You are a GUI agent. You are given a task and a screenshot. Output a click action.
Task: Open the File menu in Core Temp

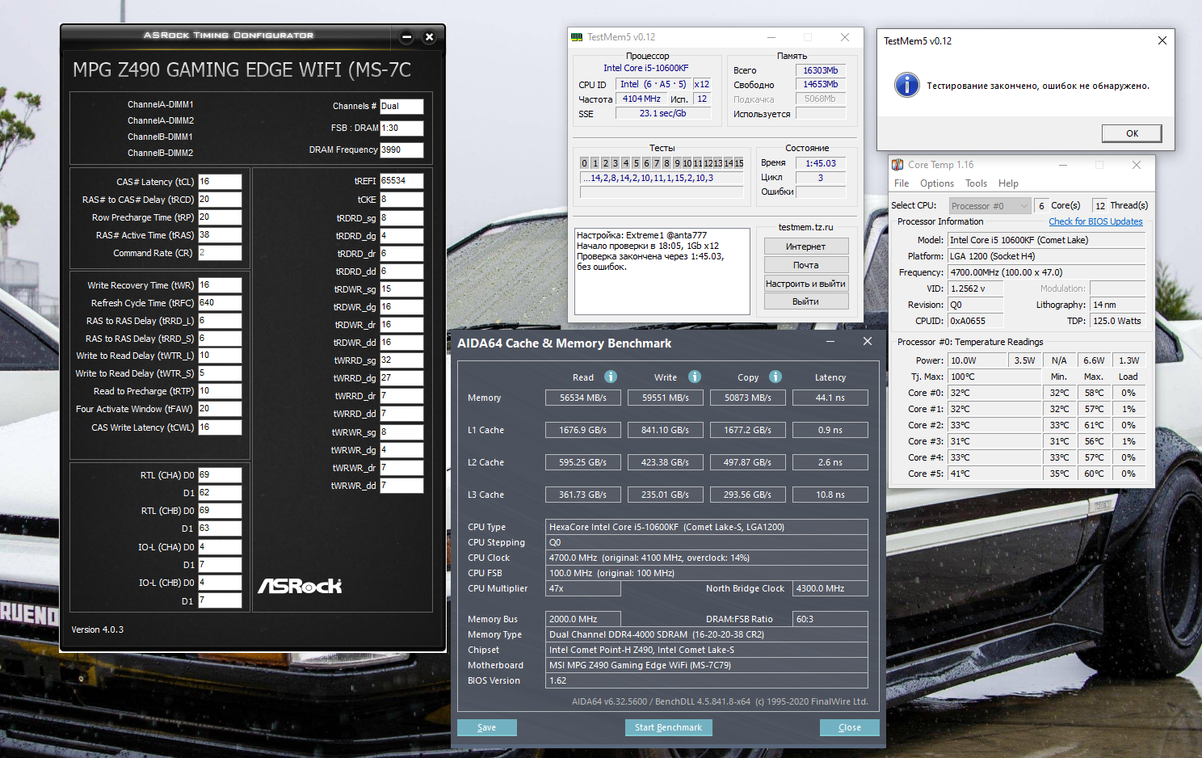pos(901,183)
